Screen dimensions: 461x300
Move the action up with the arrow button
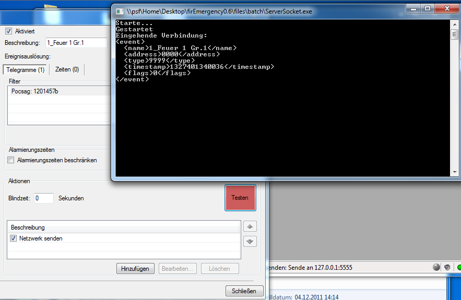[x=250, y=227]
